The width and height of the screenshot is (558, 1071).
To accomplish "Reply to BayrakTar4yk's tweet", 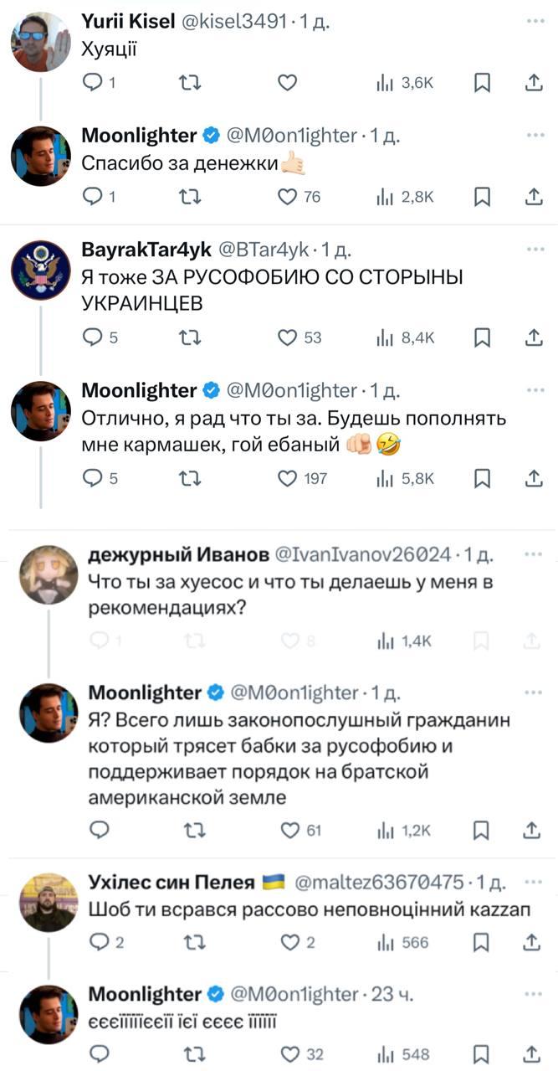I will click(x=94, y=337).
